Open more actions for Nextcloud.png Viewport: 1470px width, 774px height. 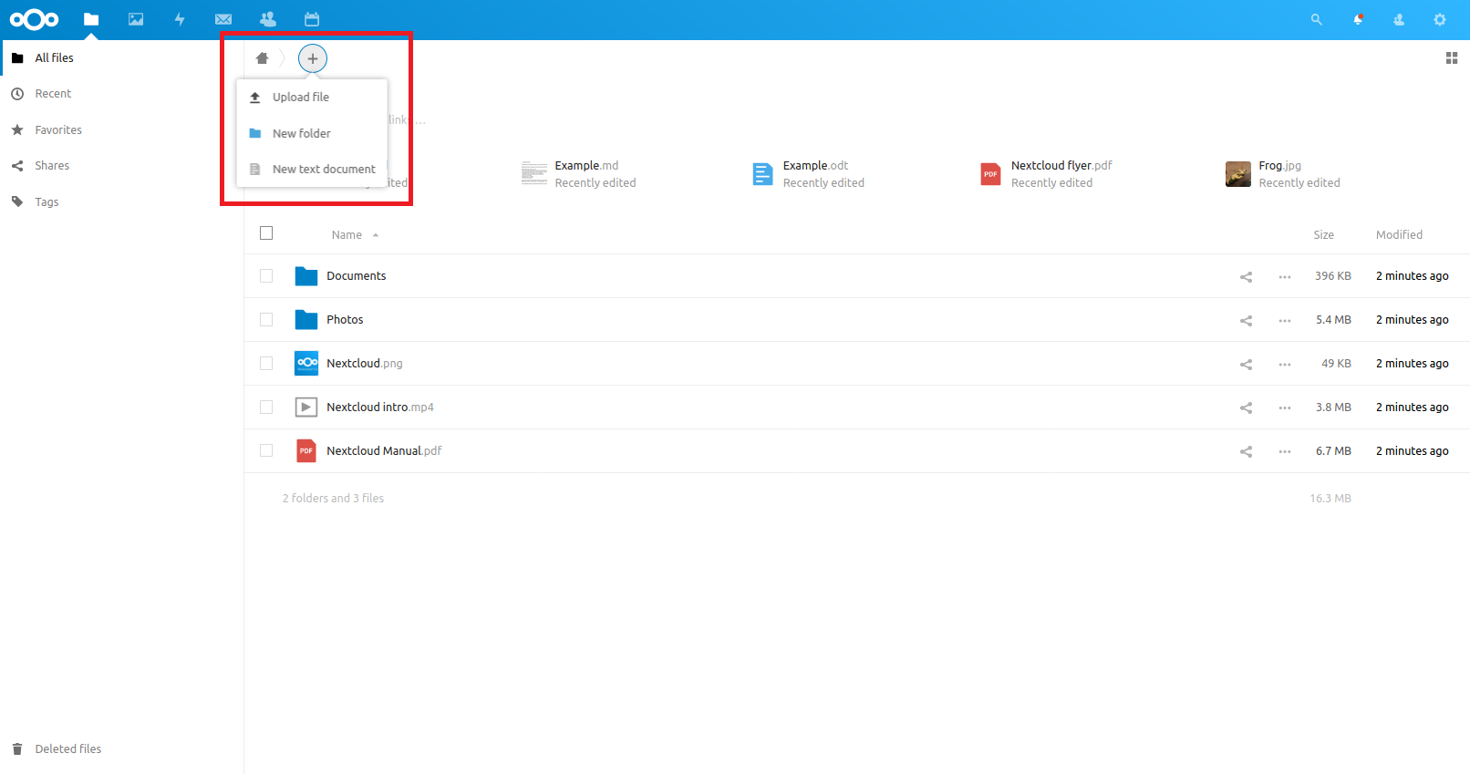point(1285,364)
